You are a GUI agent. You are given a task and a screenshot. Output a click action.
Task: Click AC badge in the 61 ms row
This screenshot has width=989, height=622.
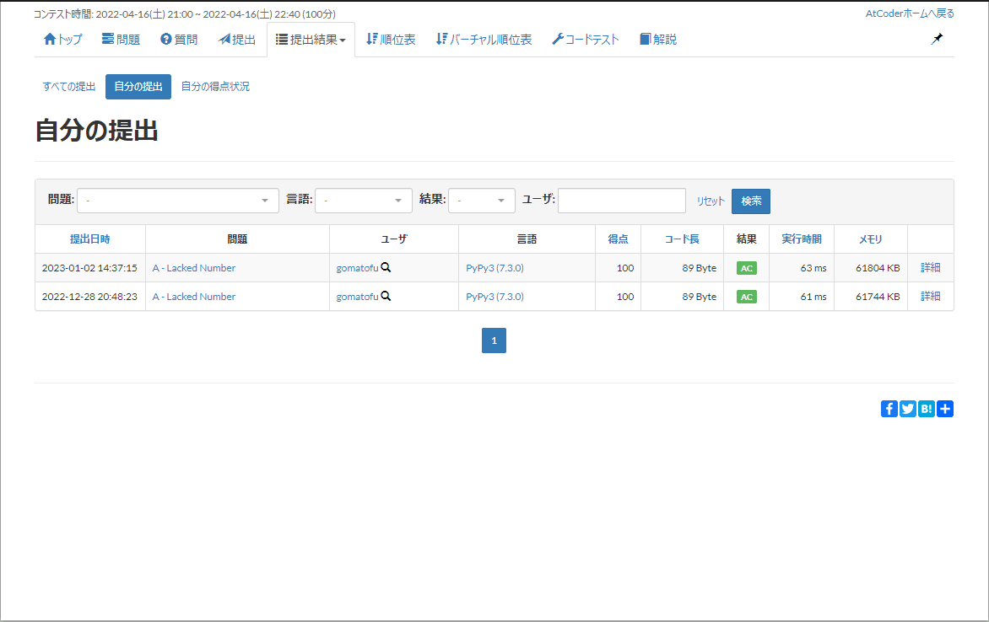746,298
